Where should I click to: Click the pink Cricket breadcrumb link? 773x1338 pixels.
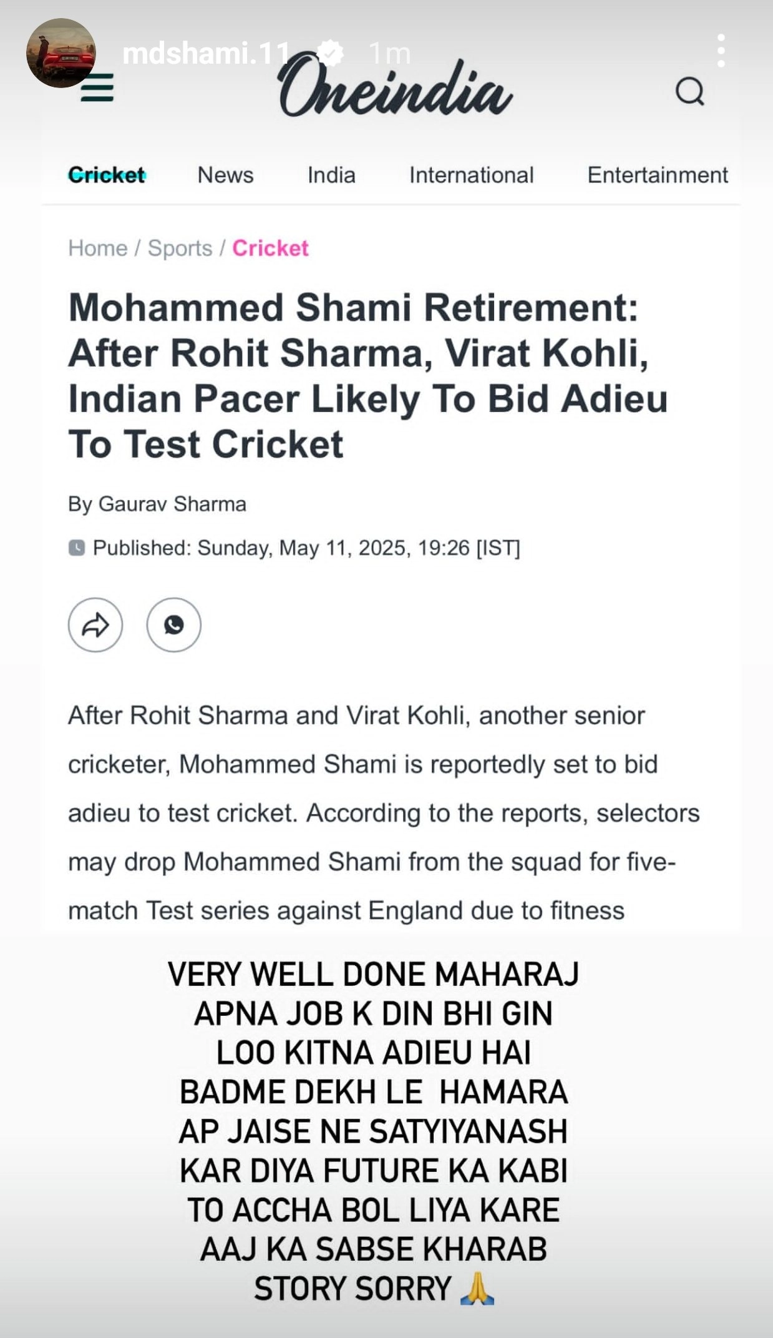(270, 248)
